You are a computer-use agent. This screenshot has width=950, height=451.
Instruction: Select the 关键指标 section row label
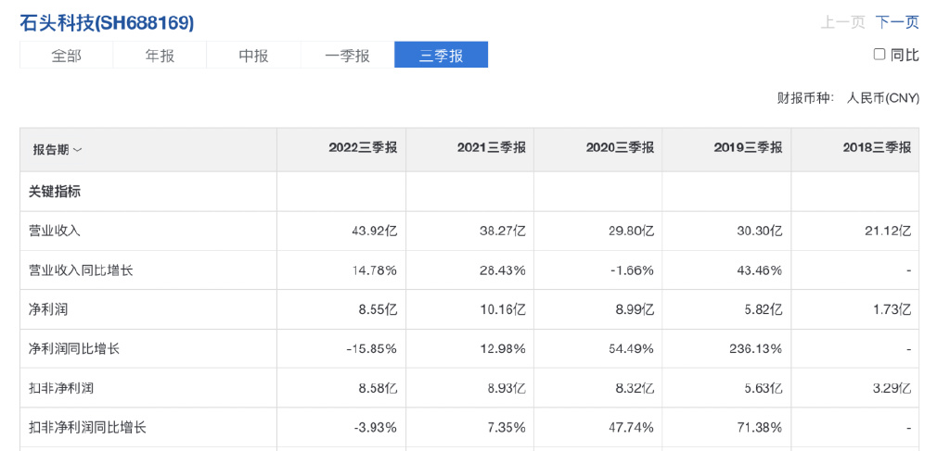[x=55, y=192]
